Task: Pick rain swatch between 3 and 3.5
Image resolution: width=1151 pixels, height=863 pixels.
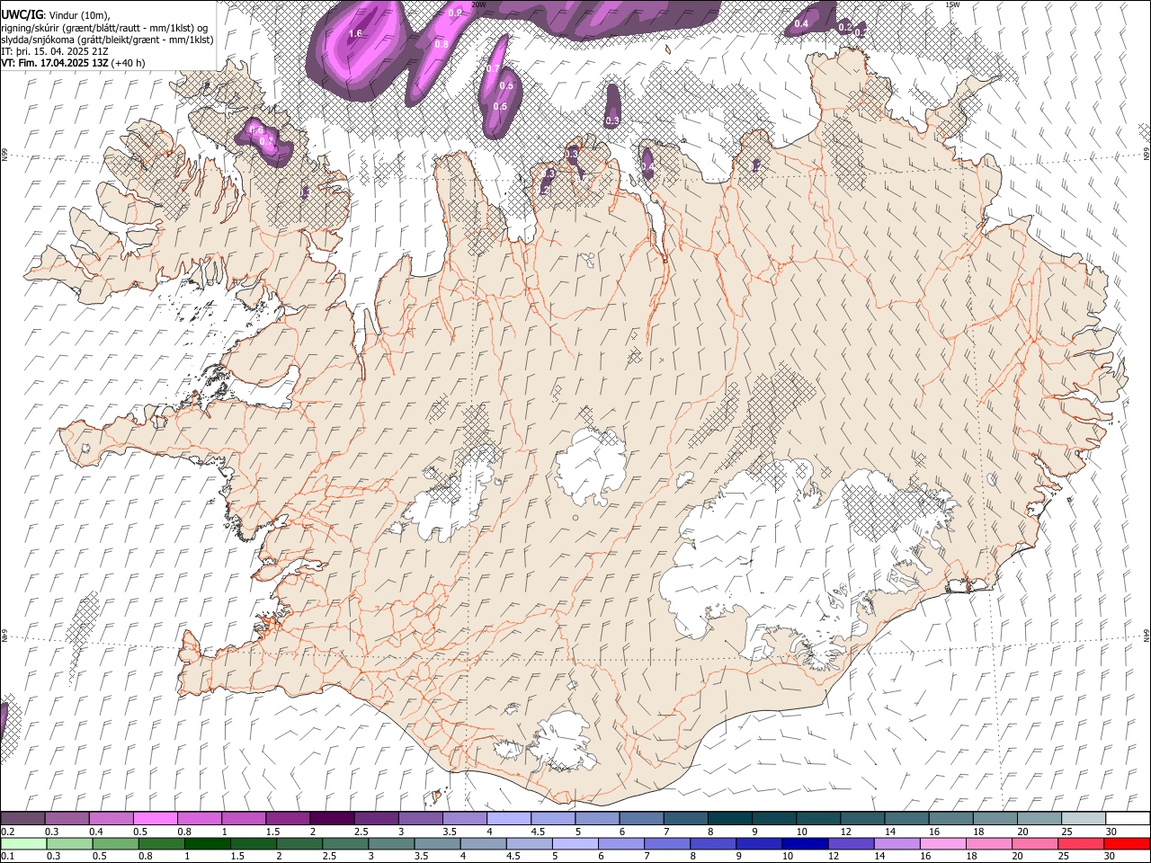Action: pyautogui.click(x=391, y=843)
